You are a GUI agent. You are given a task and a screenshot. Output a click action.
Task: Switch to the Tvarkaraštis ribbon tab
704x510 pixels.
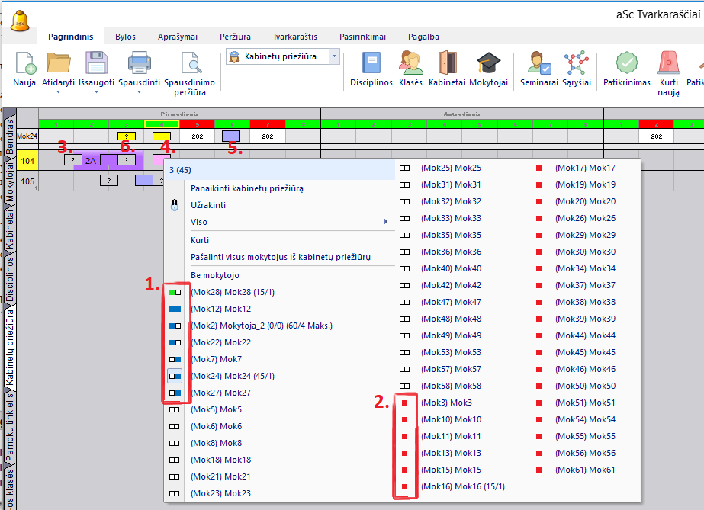[294, 37]
